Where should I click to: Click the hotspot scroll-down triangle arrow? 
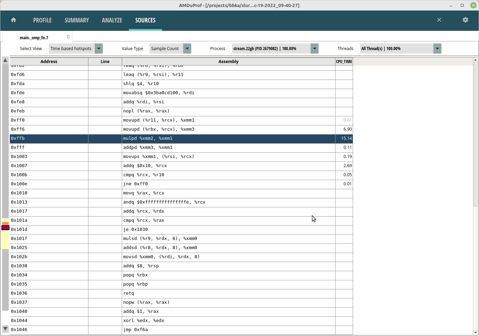click(5, 329)
